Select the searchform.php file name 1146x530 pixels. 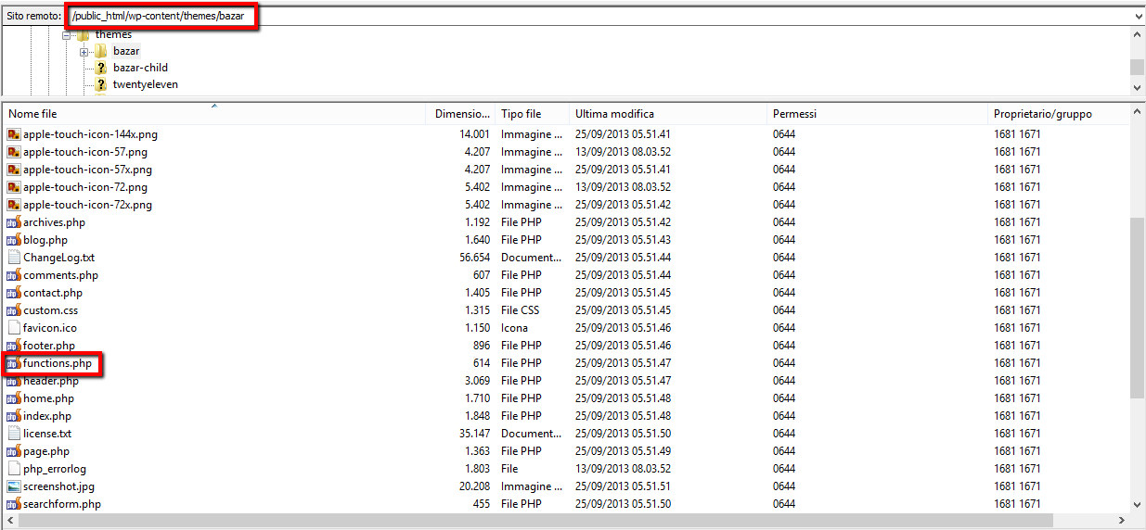tap(62, 504)
